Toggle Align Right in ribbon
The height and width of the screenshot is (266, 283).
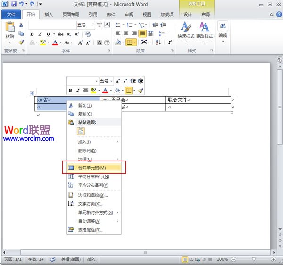click(x=134, y=33)
